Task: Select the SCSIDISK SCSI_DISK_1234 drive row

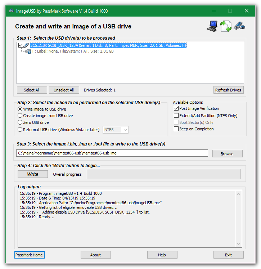Action: coord(108,45)
